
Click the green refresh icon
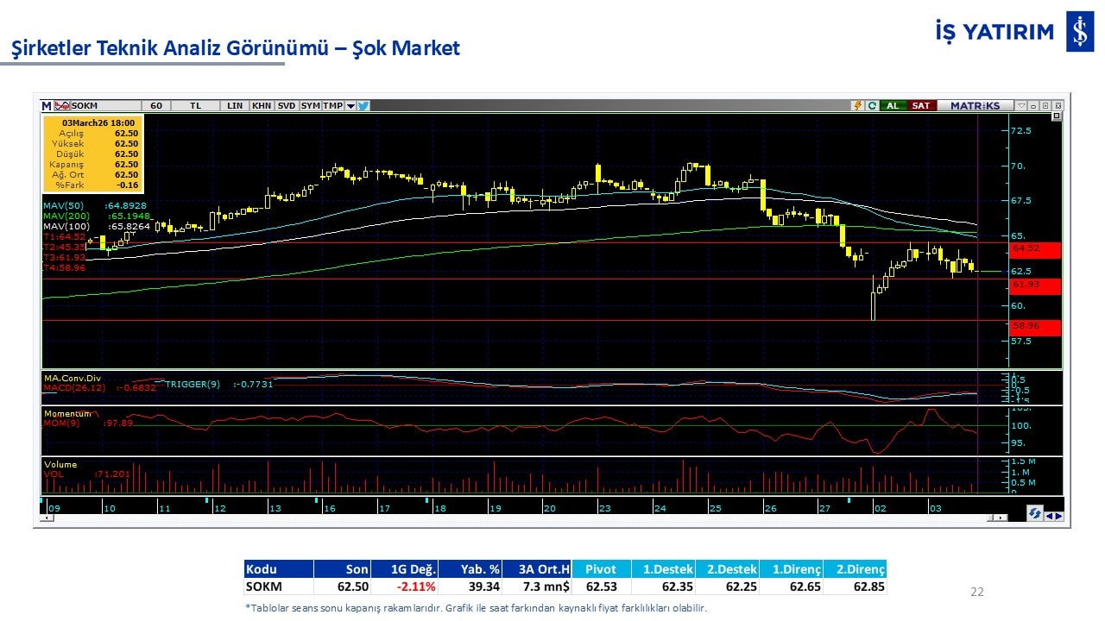[872, 105]
